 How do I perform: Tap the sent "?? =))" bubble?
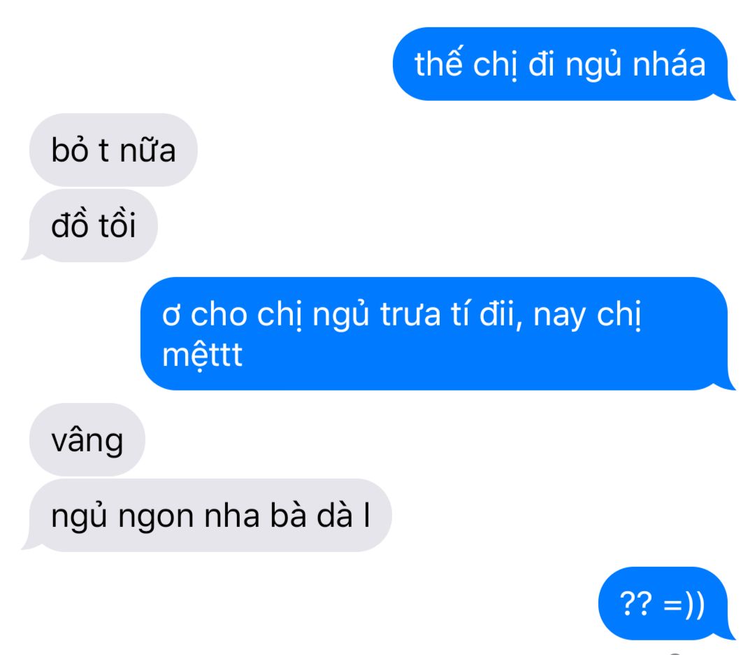[x=665, y=603]
